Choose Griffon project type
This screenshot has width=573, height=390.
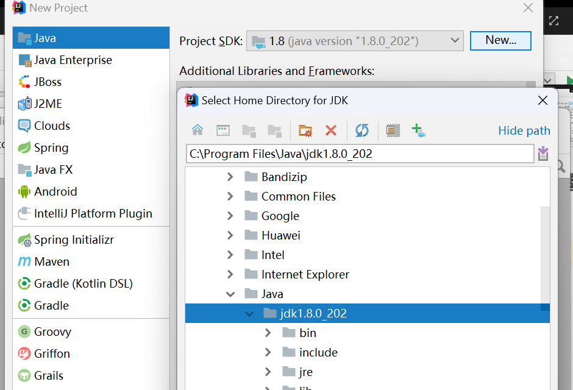pyautogui.click(x=91, y=353)
